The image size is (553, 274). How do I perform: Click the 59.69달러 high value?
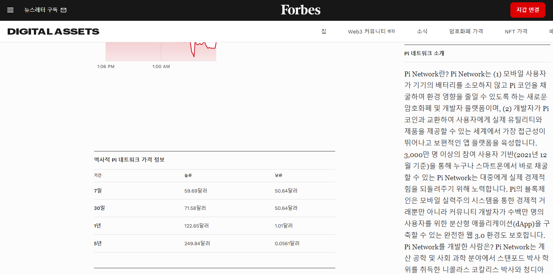[195, 191]
